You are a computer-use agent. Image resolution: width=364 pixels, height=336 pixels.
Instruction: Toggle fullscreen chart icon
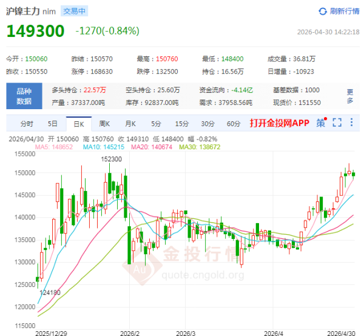tap(337, 123)
